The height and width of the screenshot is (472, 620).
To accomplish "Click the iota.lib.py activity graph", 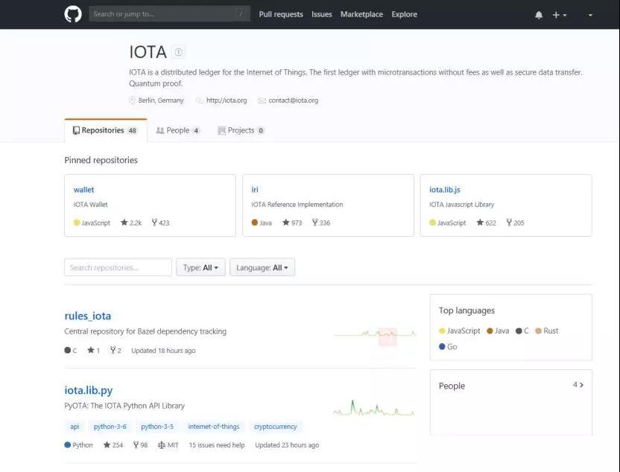I will click(373, 409).
